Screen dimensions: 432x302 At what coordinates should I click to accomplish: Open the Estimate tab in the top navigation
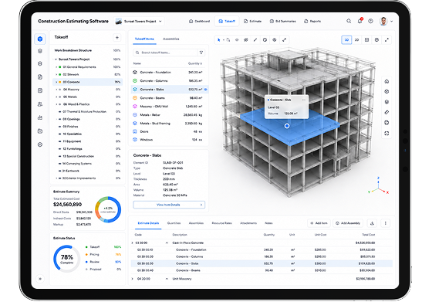tap(253, 21)
